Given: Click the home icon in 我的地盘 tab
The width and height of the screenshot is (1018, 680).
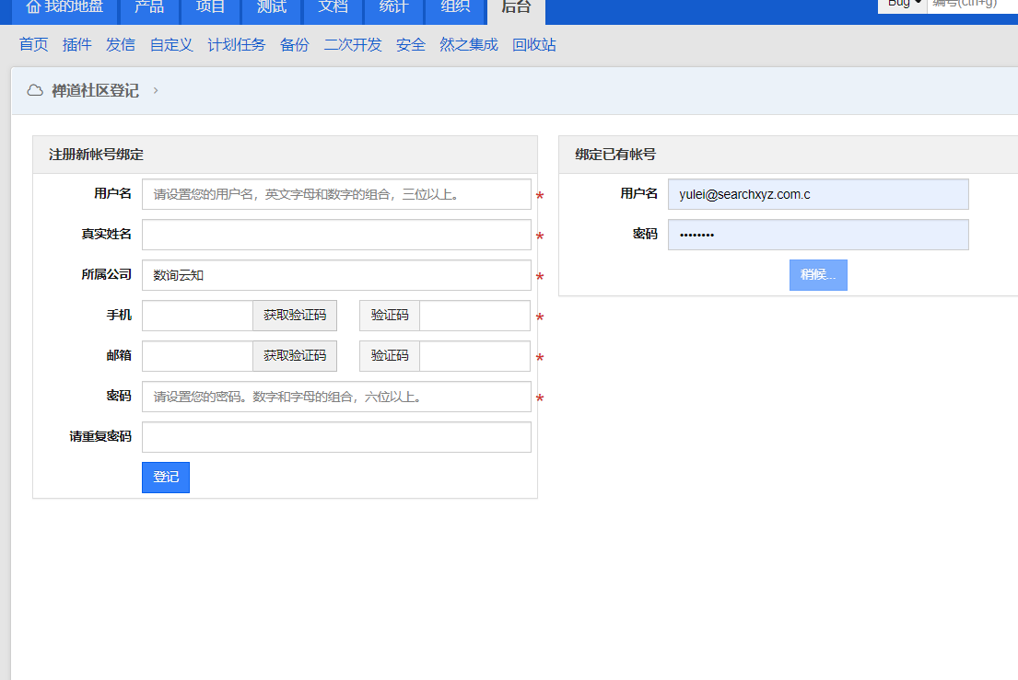Looking at the screenshot, I should point(33,6).
